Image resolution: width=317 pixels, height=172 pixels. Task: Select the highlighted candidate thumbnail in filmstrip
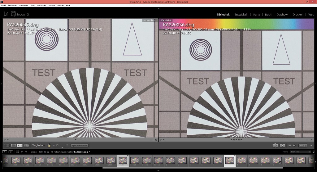pos(229,161)
